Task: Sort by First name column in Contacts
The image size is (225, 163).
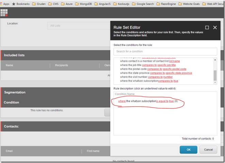Action: pyautogui.click(x=93, y=151)
